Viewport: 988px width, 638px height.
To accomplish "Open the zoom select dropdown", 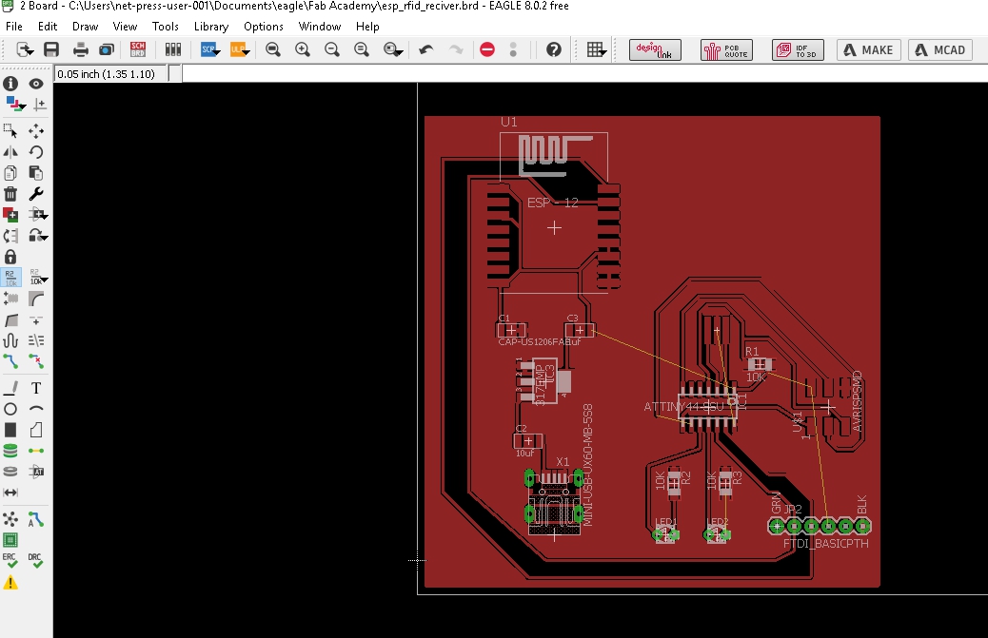I will [393, 49].
